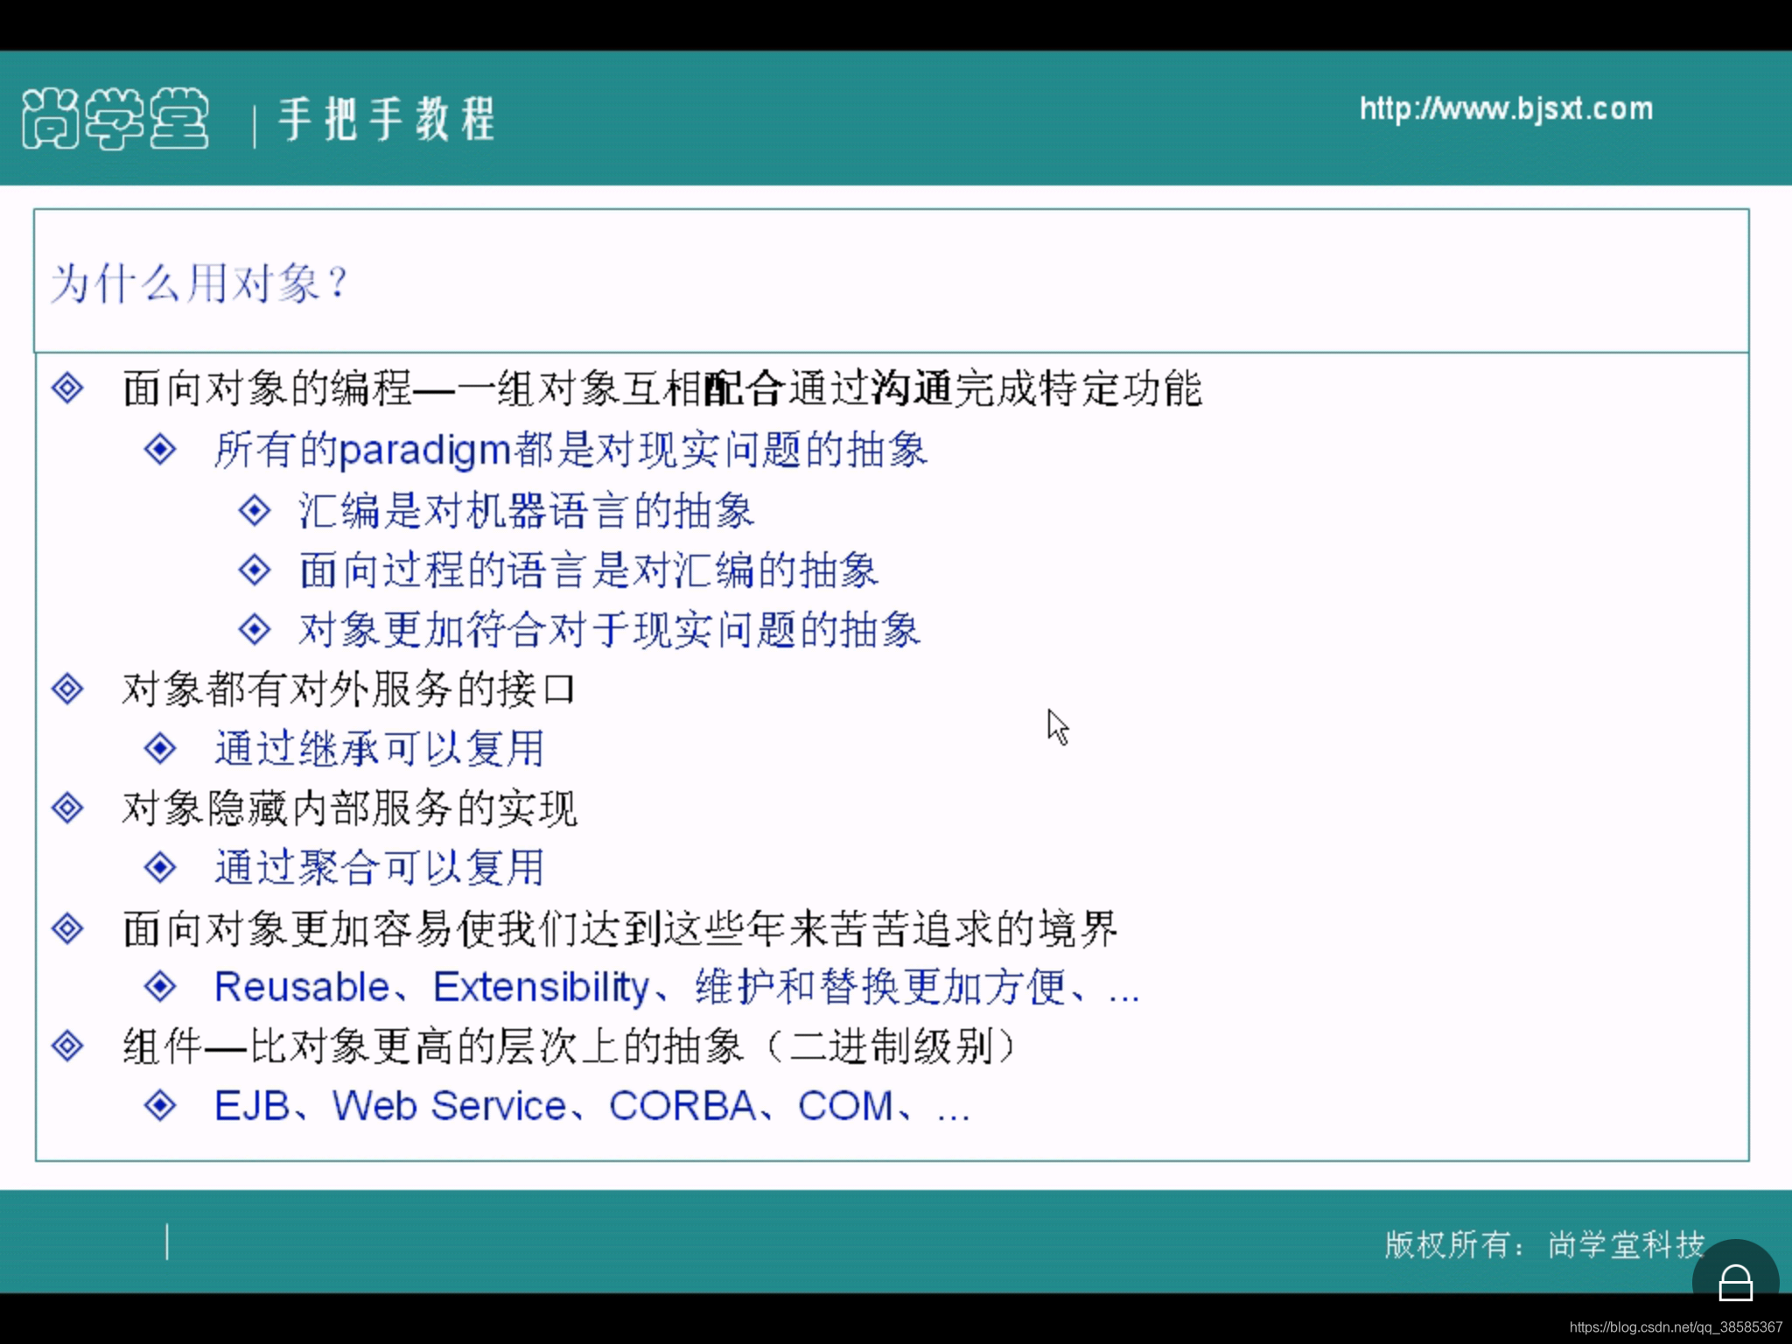
Task: Click diamond bullet beside 对象隐藏内部服务的实现
Action: click(x=67, y=808)
